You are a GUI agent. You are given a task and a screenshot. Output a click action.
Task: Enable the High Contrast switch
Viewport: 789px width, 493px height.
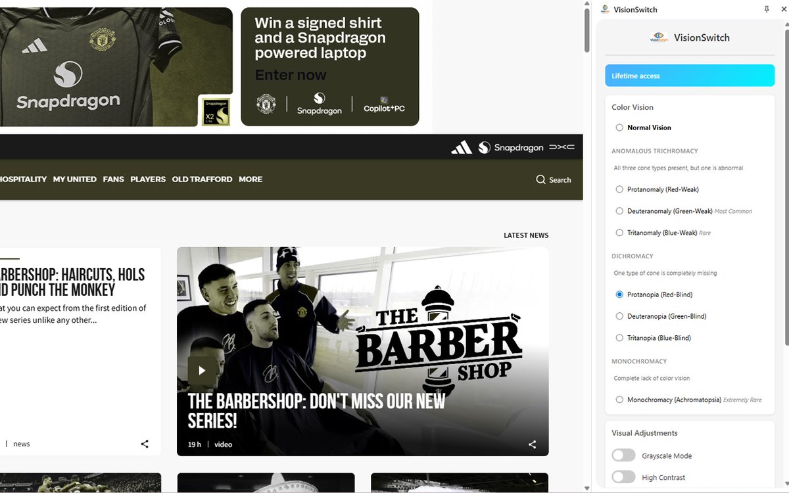[x=623, y=477]
